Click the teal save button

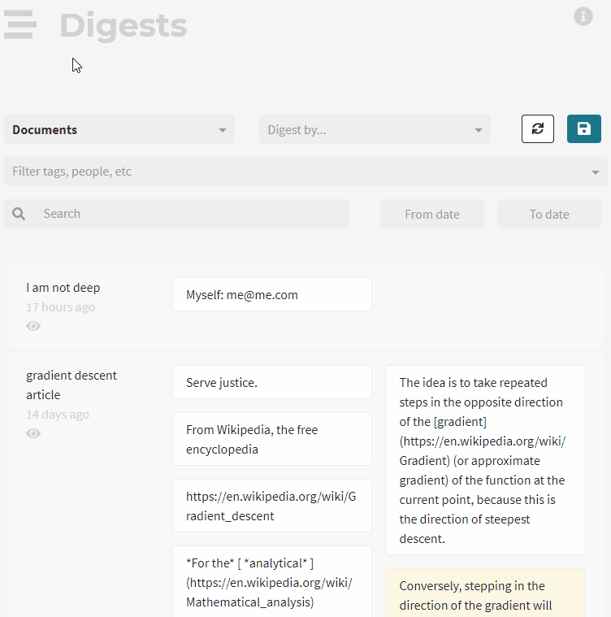(583, 128)
